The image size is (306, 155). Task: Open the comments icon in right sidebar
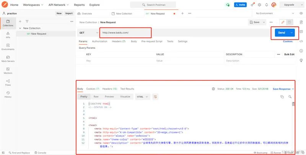click(301, 32)
